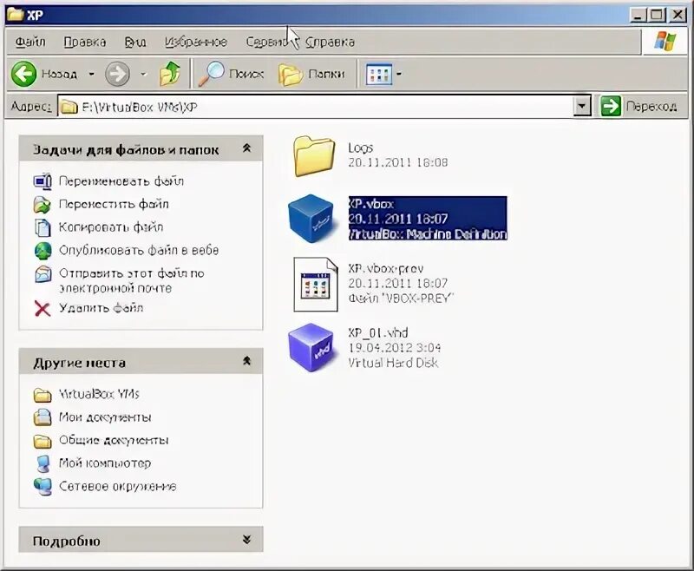
Task: Open the Сервис menu
Action: [267, 42]
